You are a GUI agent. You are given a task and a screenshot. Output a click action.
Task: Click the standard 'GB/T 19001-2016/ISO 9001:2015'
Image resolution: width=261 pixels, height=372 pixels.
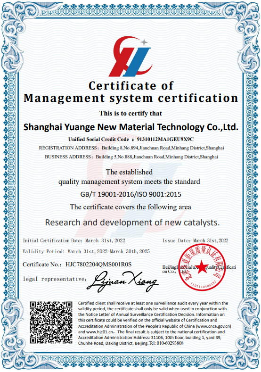[131, 194]
